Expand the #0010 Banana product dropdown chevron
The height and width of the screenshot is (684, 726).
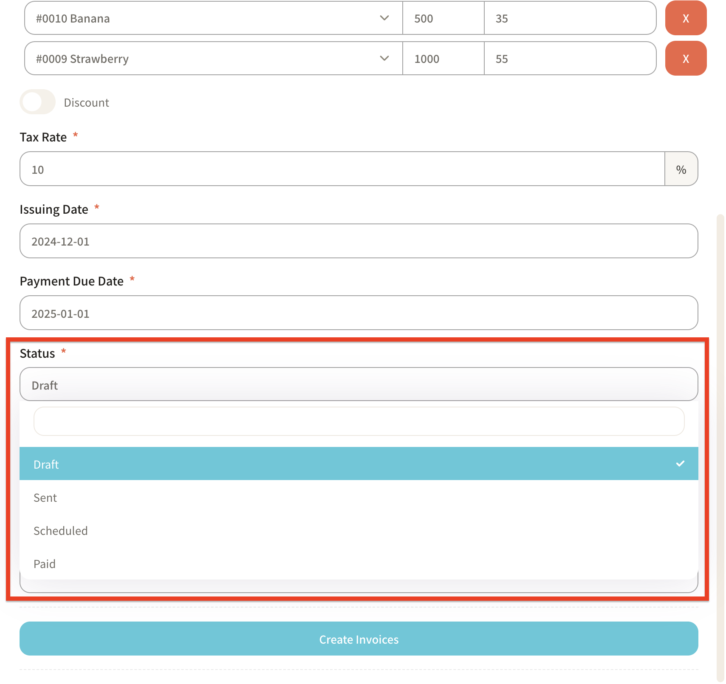pyautogui.click(x=384, y=18)
